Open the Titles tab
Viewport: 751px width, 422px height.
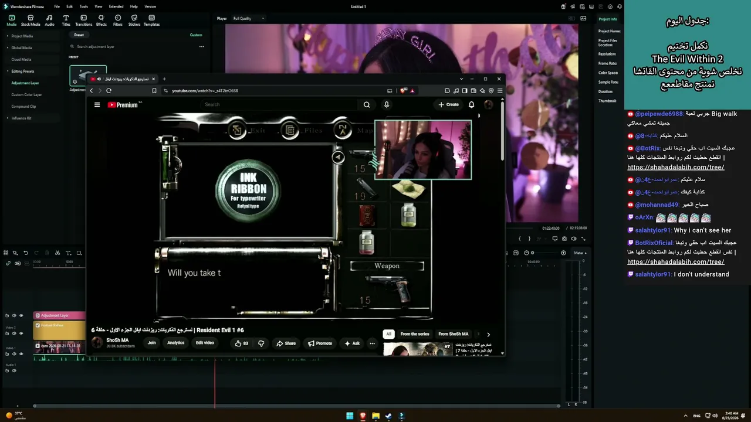[x=66, y=21]
